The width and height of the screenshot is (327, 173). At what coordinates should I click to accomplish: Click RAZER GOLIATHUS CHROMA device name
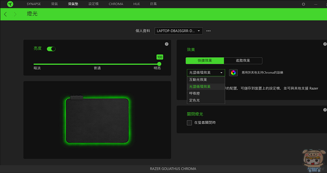click(x=173, y=169)
